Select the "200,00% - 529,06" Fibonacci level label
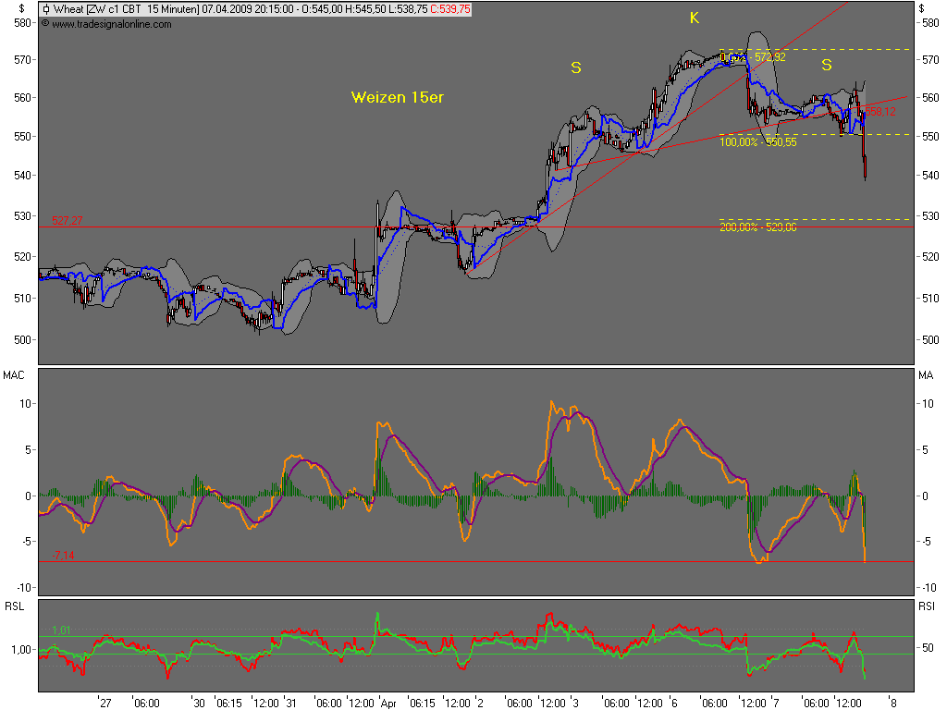The width and height of the screenshot is (947, 710). pos(758,227)
